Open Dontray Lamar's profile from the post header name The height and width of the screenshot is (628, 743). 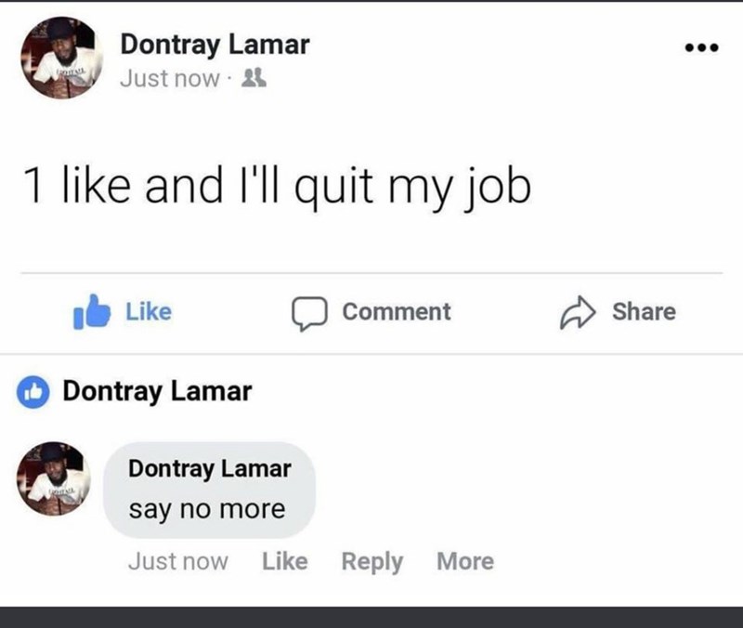(x=215, y=43)
